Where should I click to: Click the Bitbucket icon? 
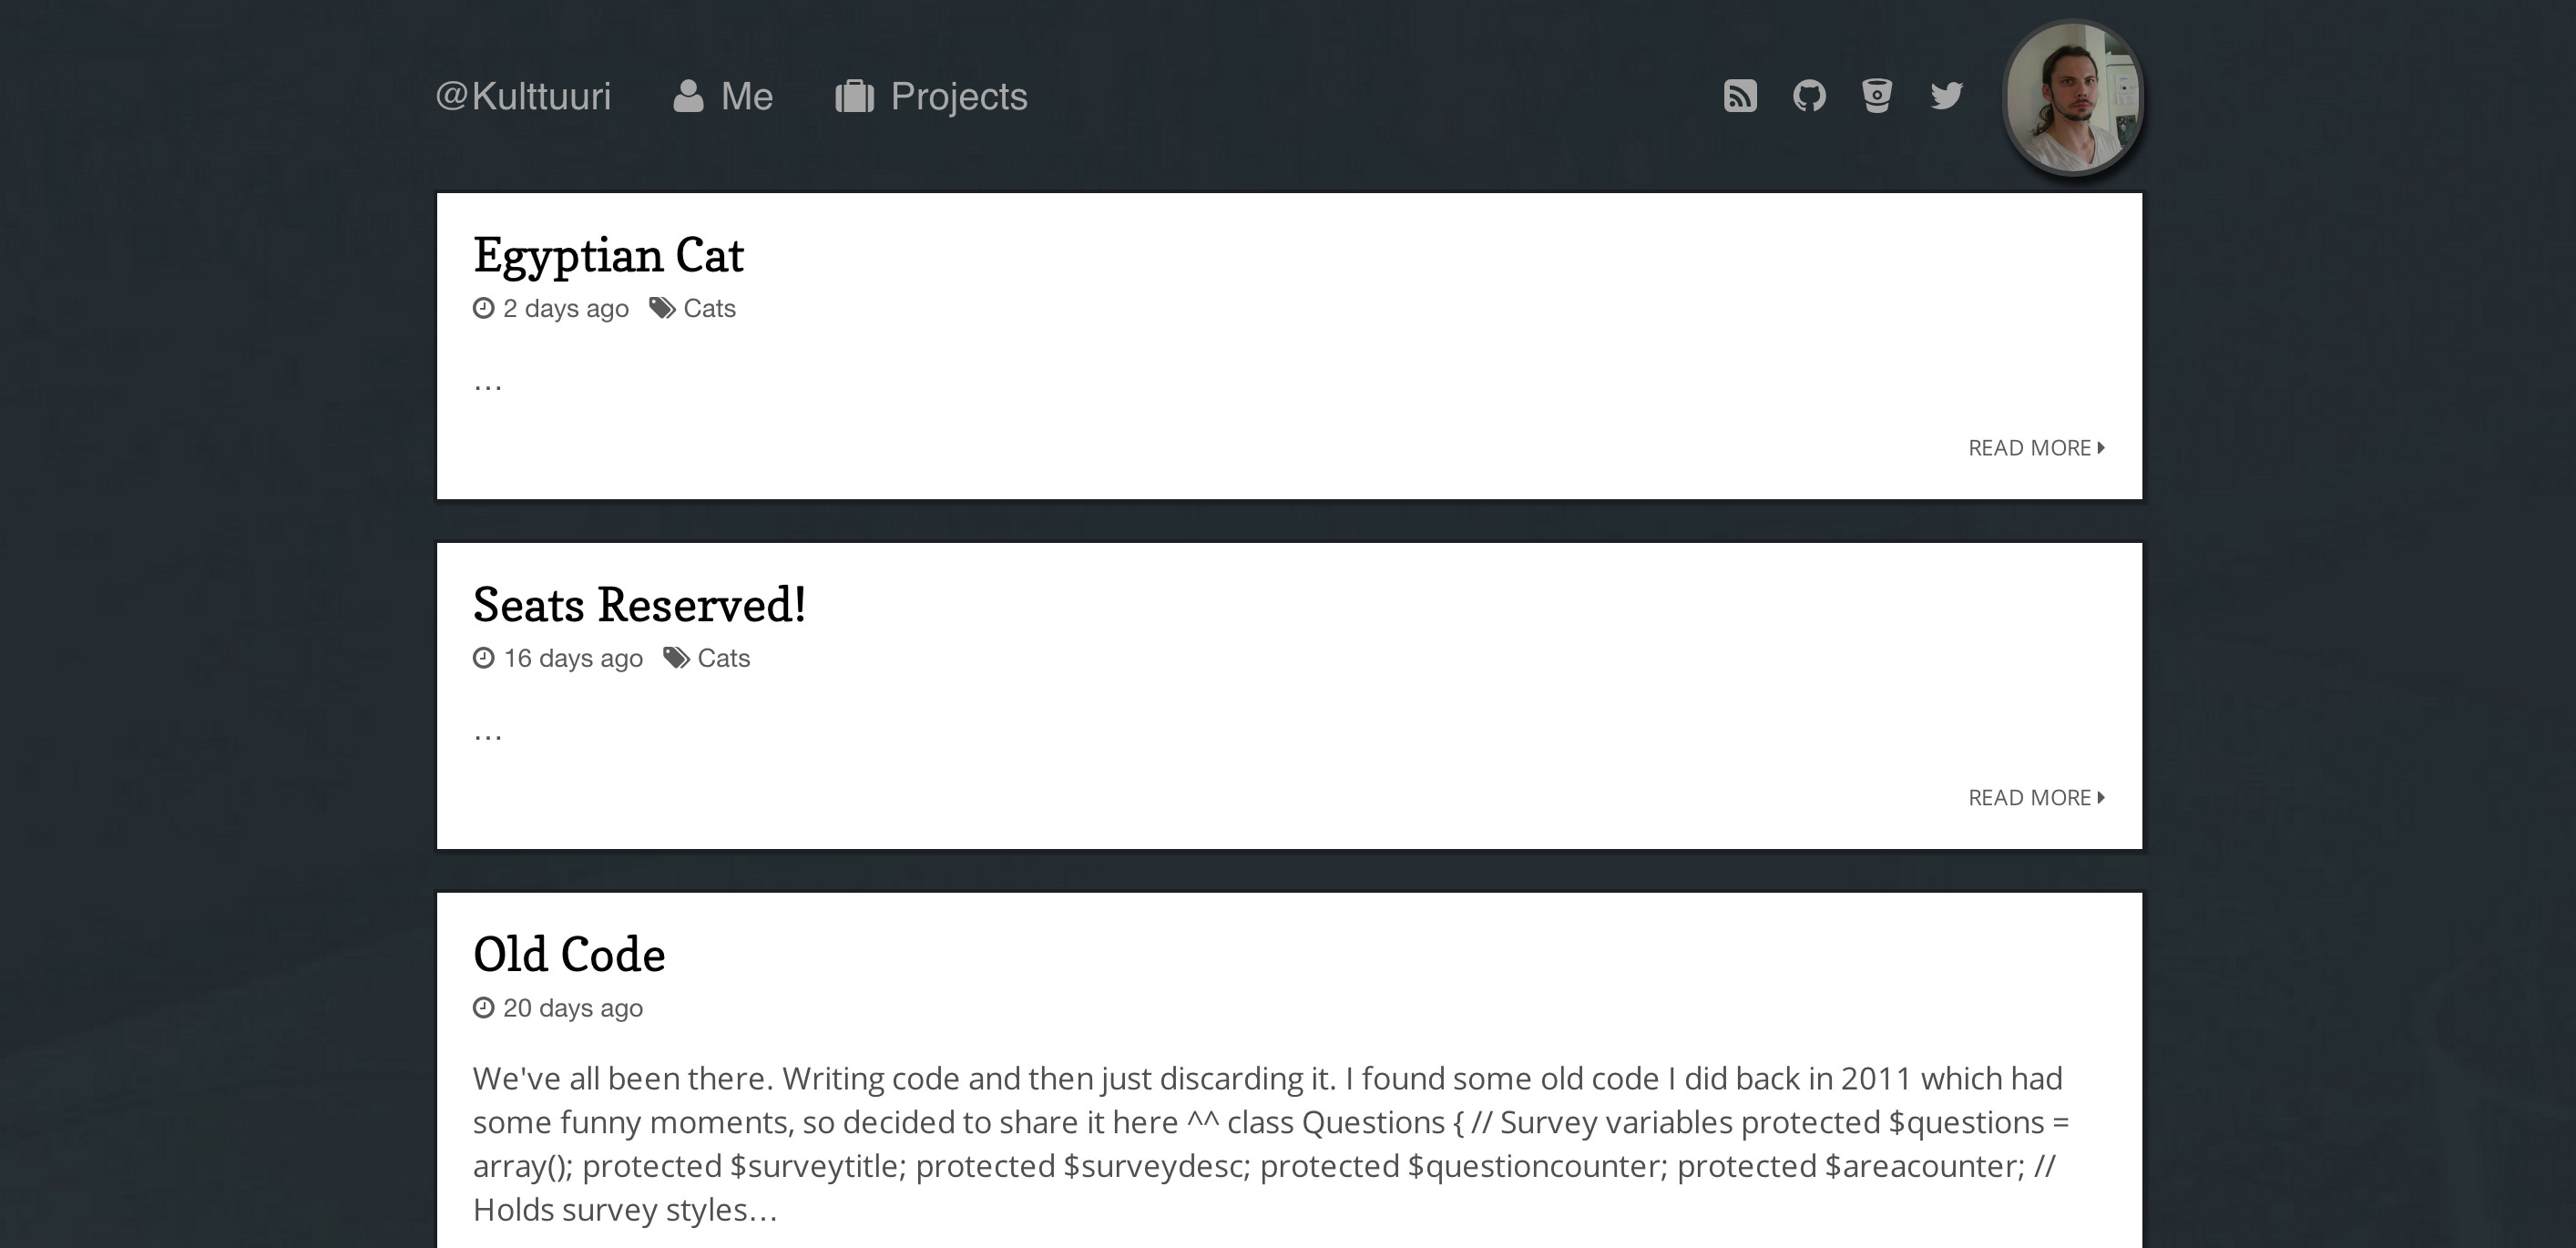point(1877,96)
